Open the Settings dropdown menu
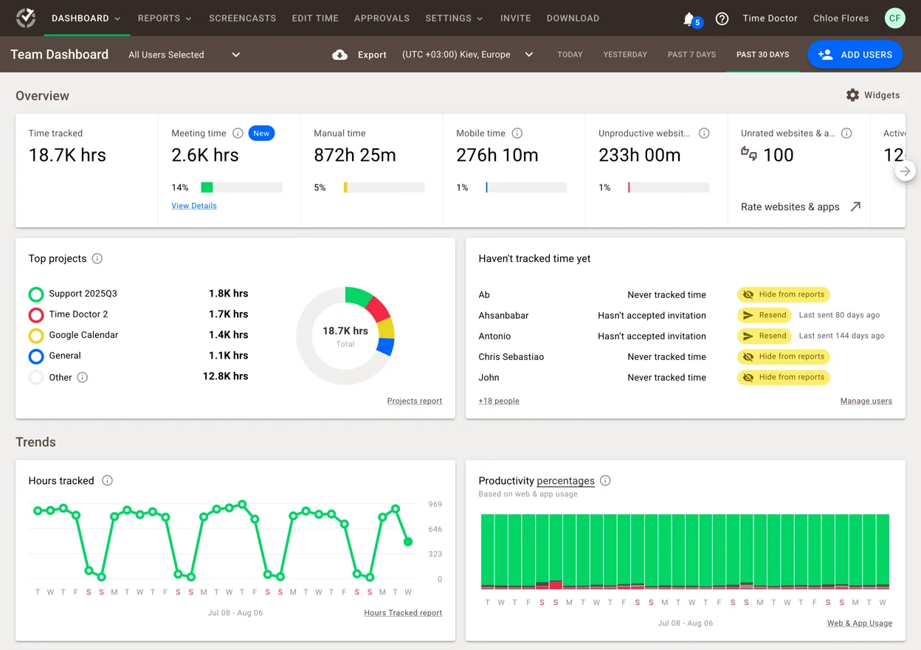This screenshot has height=650, width=921. (454, 18)
